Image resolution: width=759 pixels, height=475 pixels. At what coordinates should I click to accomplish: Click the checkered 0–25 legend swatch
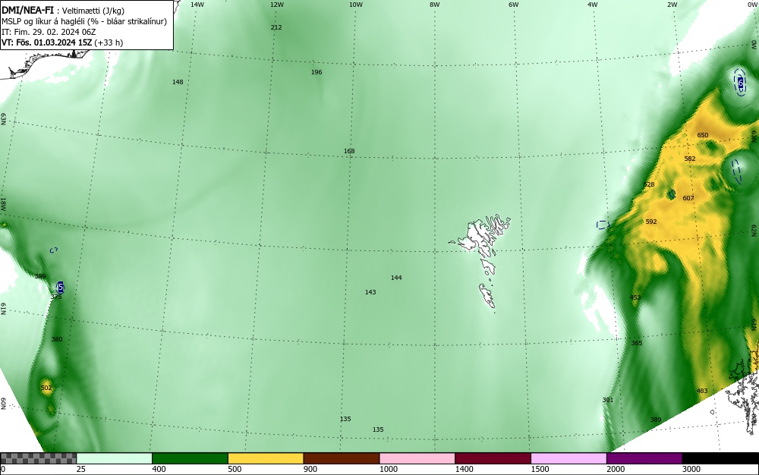coord(38,458)
